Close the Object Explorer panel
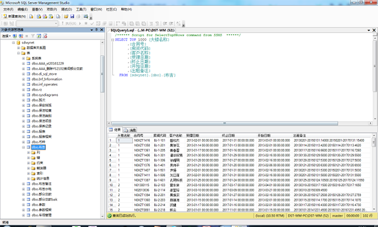This screenshot has height=227, width=378. (102, 30)
